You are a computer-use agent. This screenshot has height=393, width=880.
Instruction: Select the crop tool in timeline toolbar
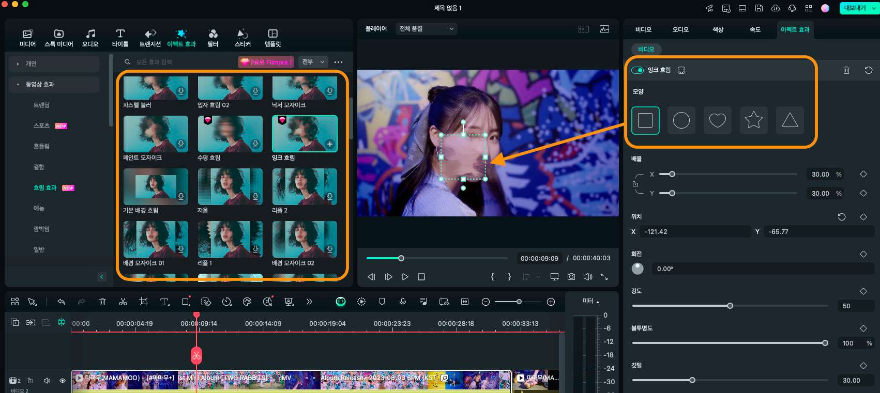point(144,302)
